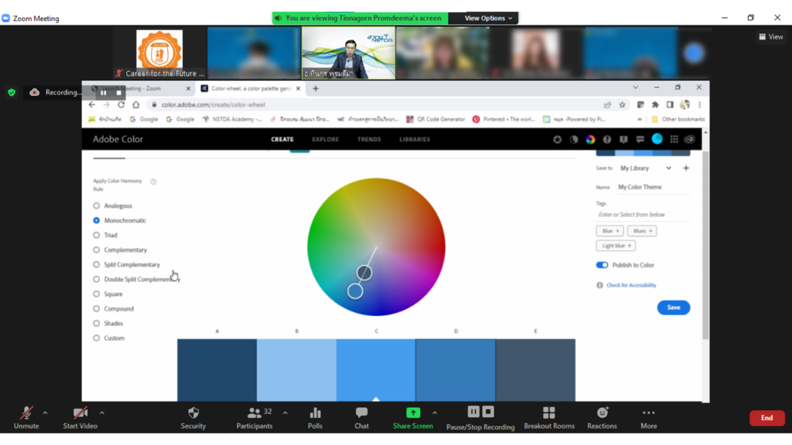This screenshot has height=445, width=792.
Task: Open the browser tab search chevron
Action: 636,88
